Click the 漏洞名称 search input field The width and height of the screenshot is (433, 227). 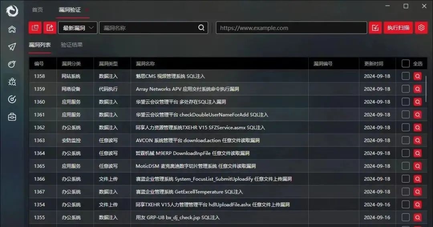point(154,28)
